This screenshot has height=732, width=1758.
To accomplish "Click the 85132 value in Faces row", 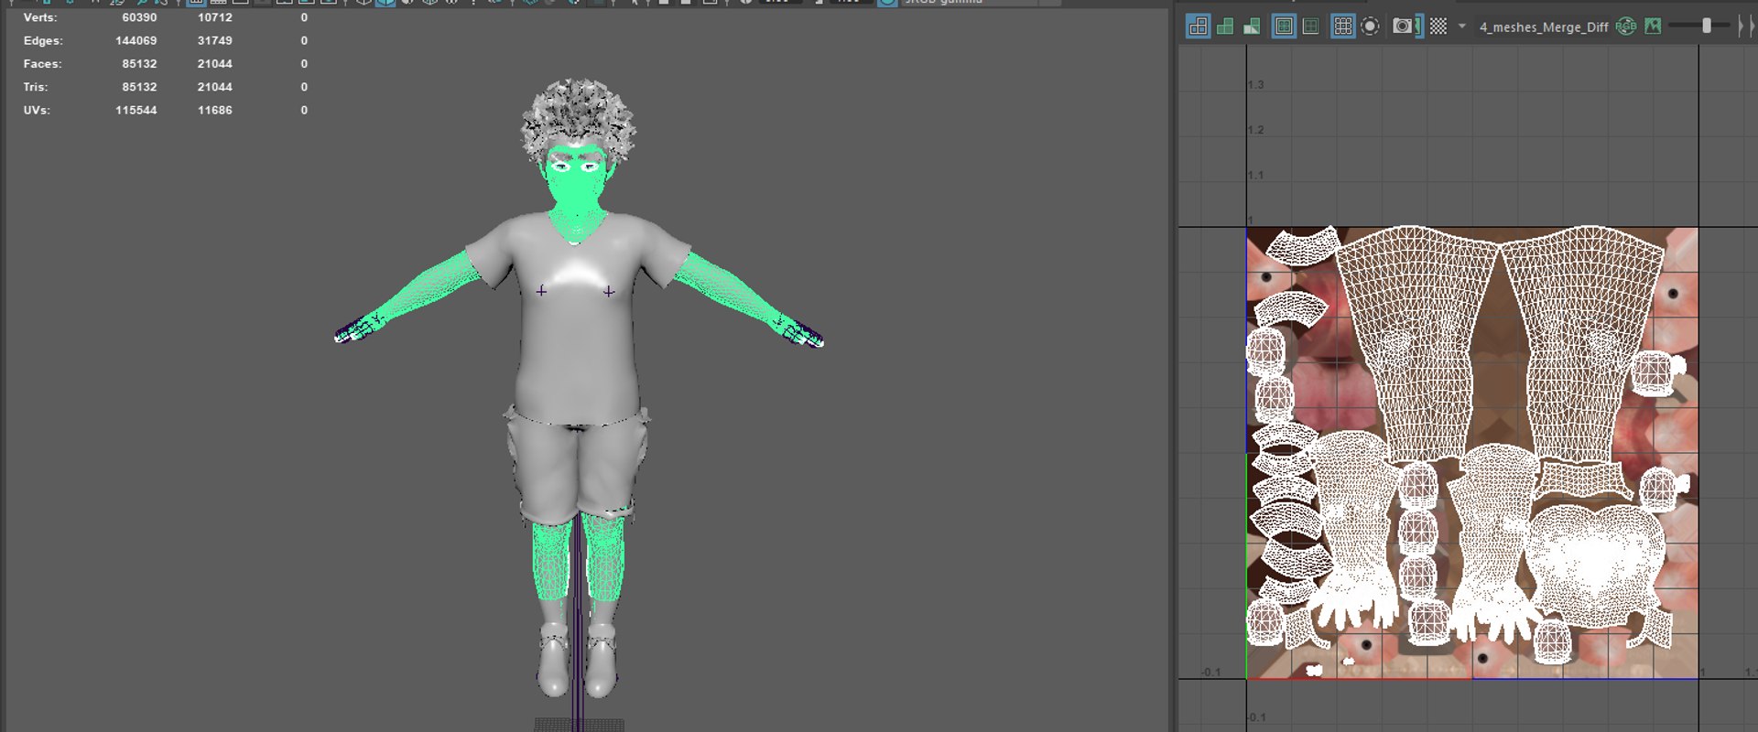I will click(x=139, y=64).
